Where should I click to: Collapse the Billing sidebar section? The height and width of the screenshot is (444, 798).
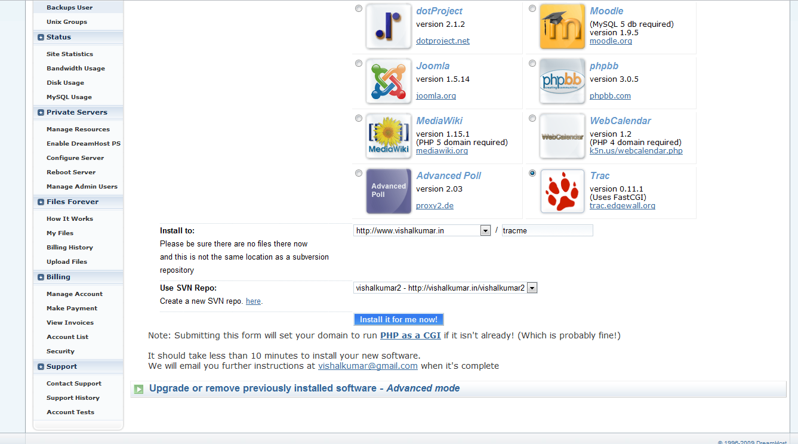click(41, 277)
